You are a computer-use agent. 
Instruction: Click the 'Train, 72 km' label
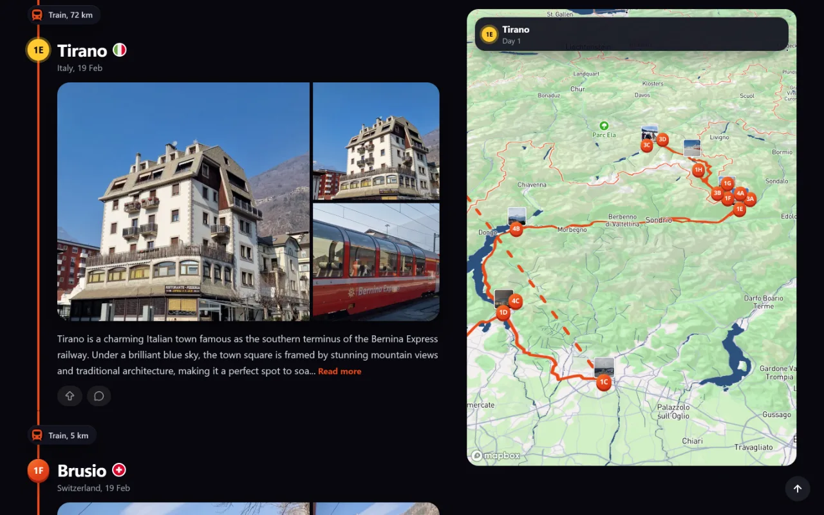[70, 15]
